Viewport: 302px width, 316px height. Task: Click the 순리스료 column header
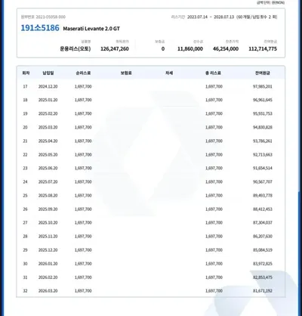(83, 73)
